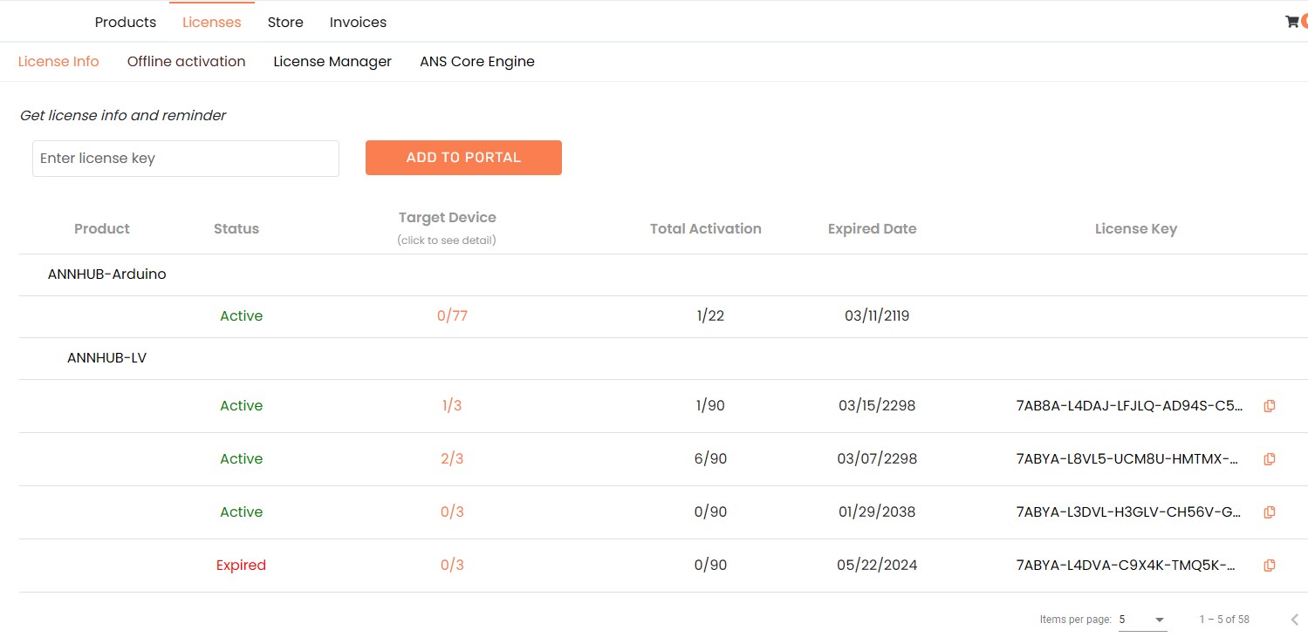The height and width of the screenshot is (637, 1308).
Task: Click license key text 7ABYA-L8VL5-UCM8U-HMTMX
Action: point(1127,459)
